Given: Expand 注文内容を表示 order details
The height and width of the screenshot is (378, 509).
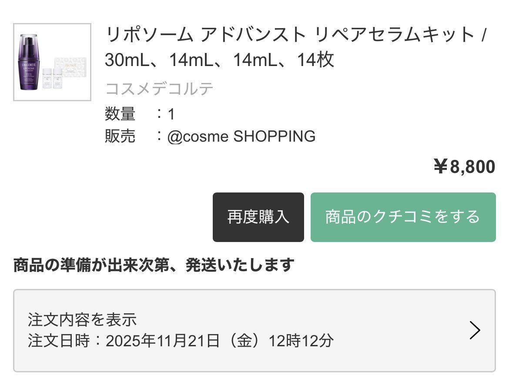Looking at the screenshot, I should 83,320.
